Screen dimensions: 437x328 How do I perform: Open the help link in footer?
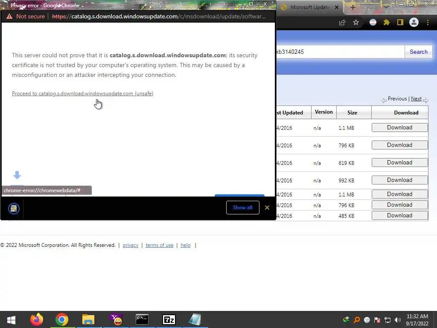[185, 245]
